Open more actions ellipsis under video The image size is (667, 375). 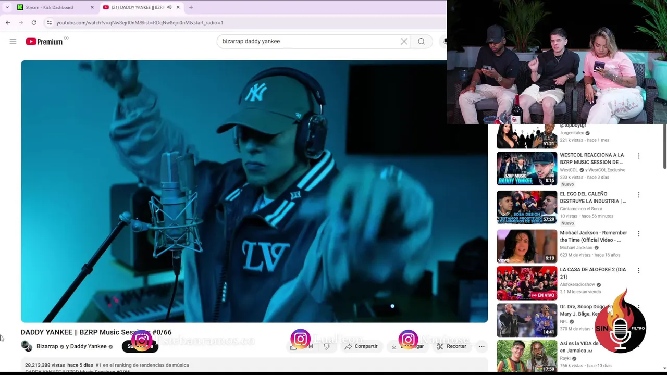(x=481, y=346)
